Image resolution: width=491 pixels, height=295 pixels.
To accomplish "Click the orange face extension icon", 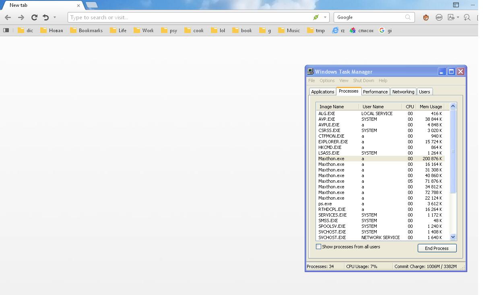I will click(x=426, y=17).
